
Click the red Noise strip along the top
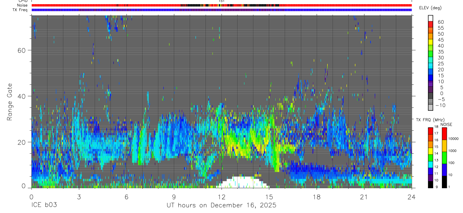221,5
